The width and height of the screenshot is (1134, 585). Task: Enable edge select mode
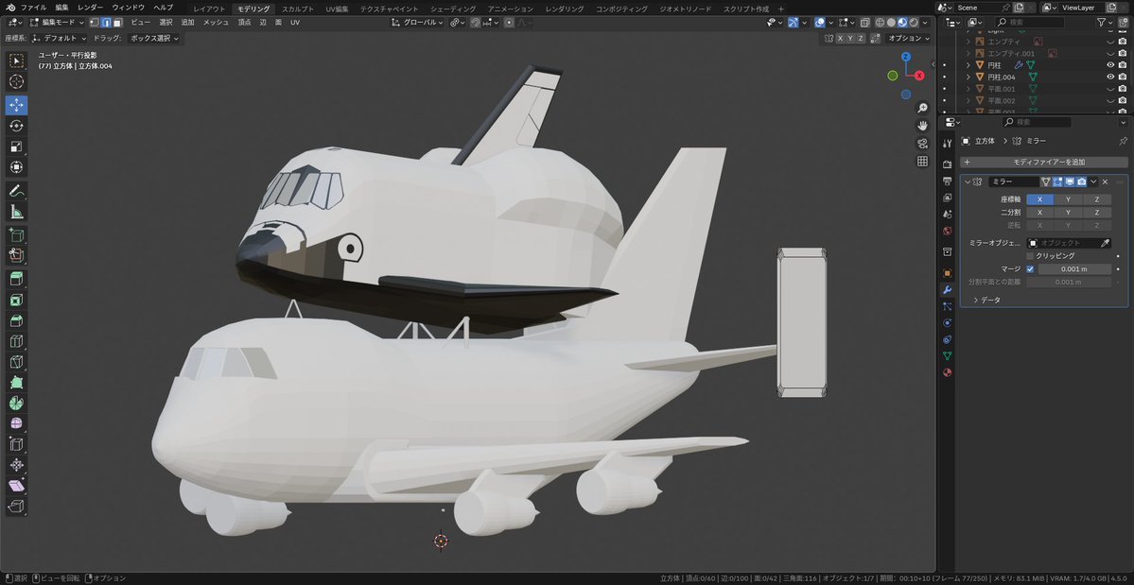[x=106, y=23]
